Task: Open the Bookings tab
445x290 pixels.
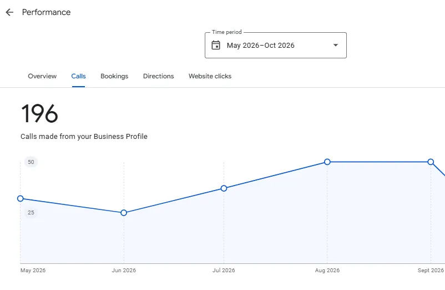Action: (114, 76)
